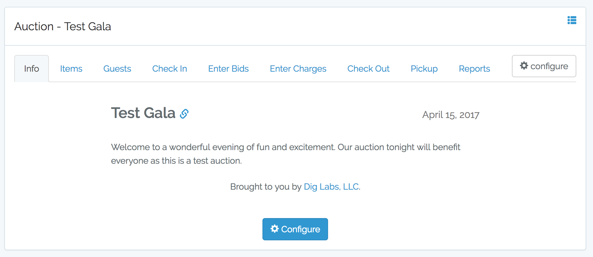The width and height of the screenshot is (593, 257).
Task: View the Reports tab
Action: [x=474, y=69]
